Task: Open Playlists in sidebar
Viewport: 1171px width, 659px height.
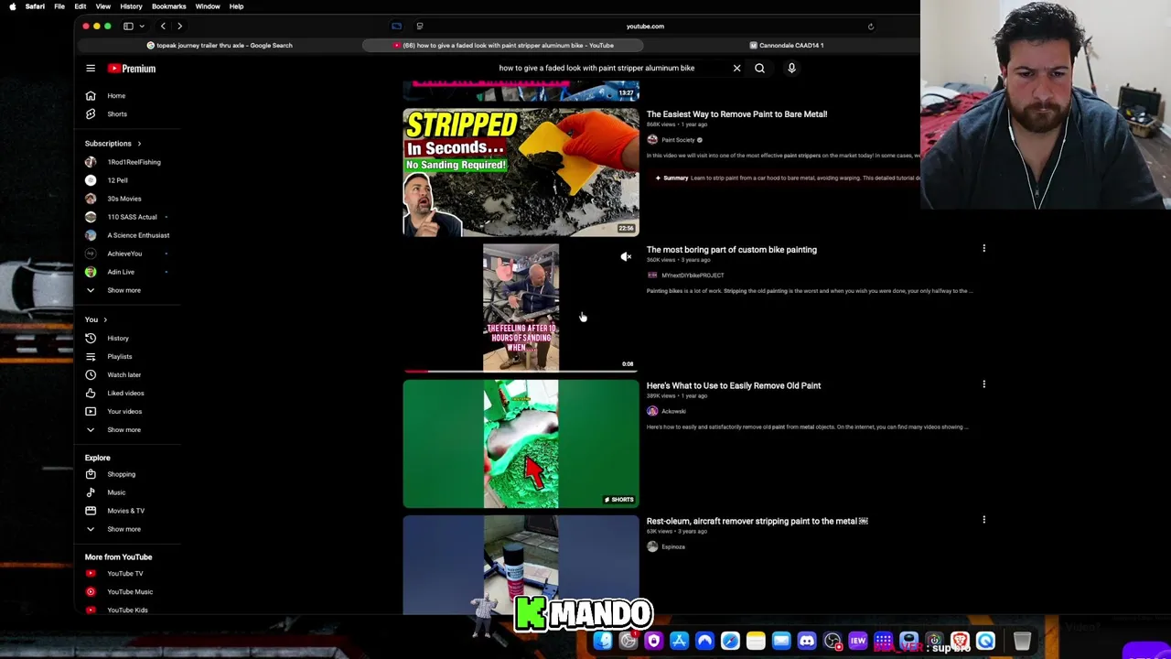Action: [128, 356]
